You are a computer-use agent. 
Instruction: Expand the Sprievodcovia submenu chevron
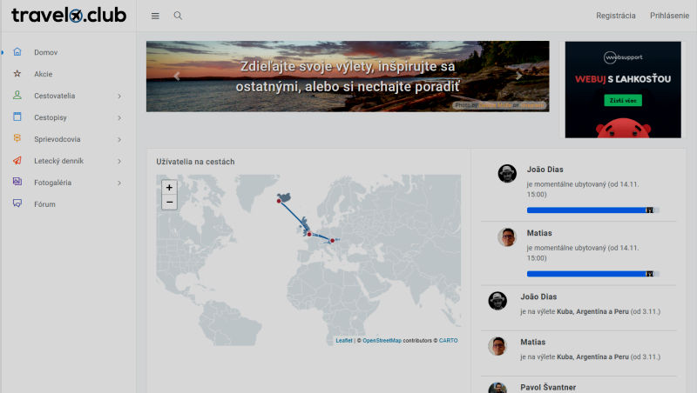click(119, 140)
